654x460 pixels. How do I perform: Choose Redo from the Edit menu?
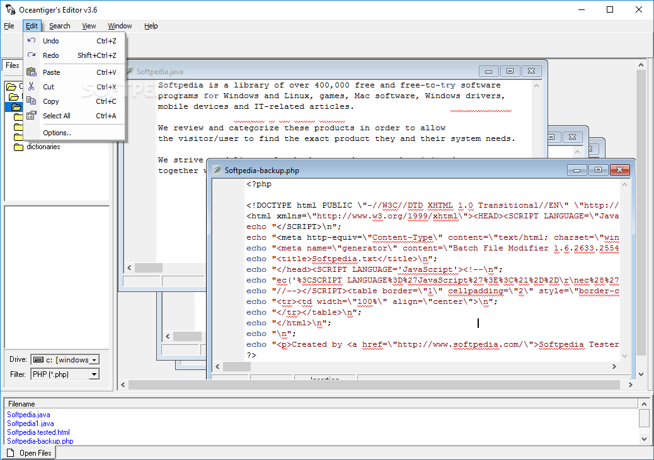pos(74,55)
